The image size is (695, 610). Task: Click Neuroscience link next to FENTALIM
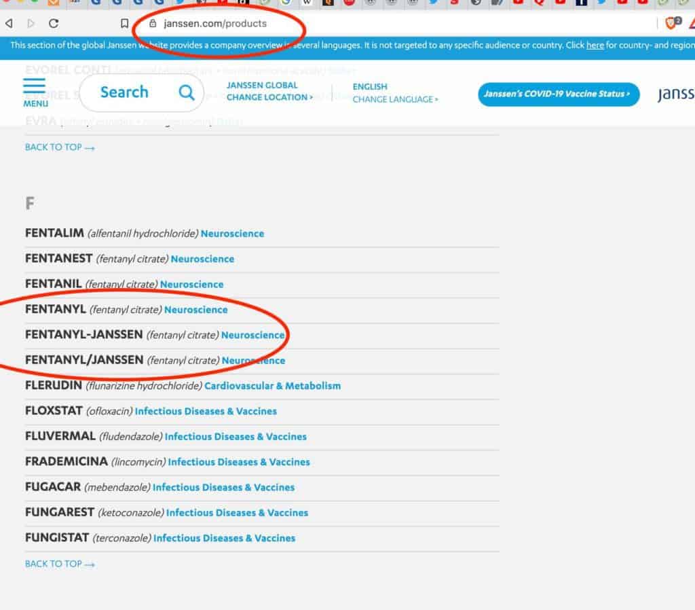[232, 234]
